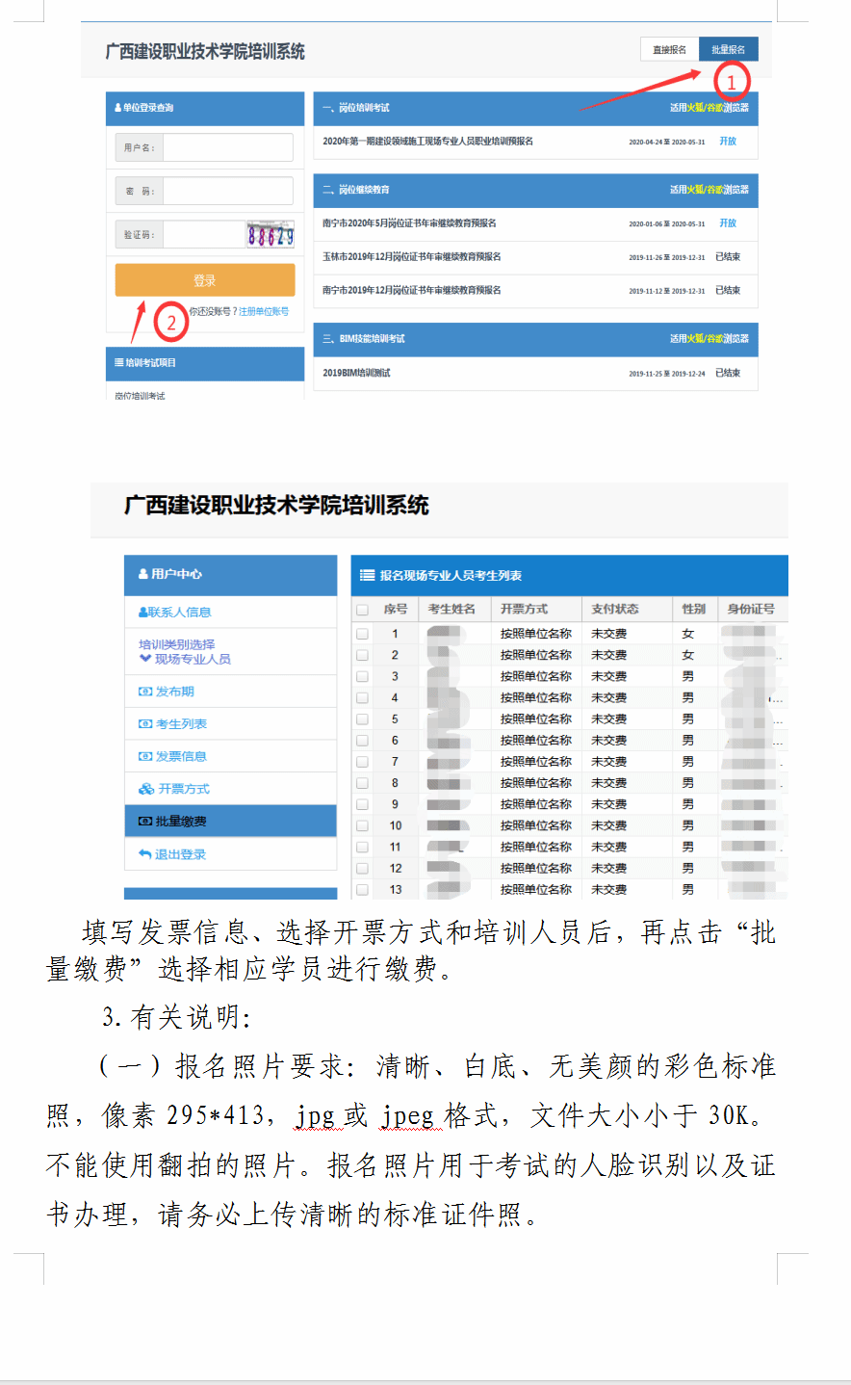
Task: Click the 退出登录 logout arrow icon
Action: click(145, 854)
